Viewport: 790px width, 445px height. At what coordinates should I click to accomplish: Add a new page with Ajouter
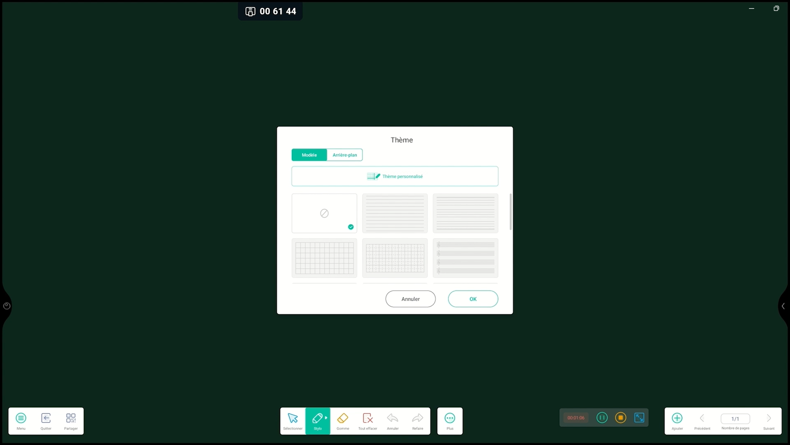click(x=677, y=418)
